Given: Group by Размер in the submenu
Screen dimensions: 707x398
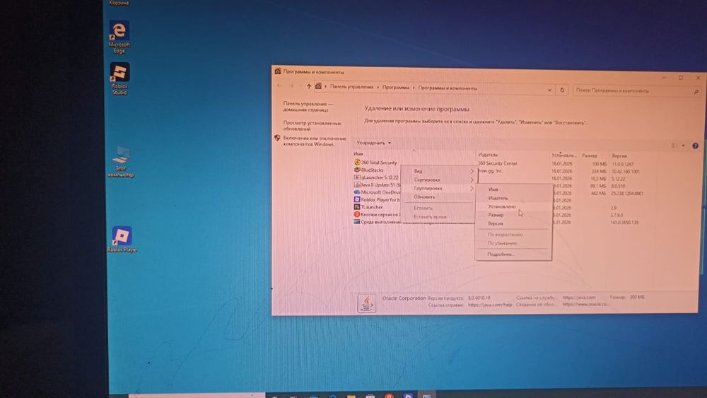Looking at the screenshot, I should 513,215.
